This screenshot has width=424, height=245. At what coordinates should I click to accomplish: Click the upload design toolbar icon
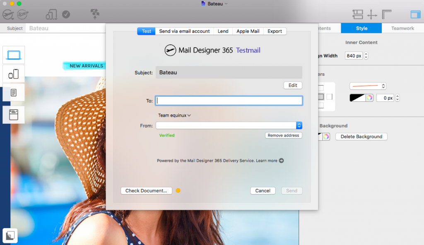pyautogui.click(x=95, y=14)
